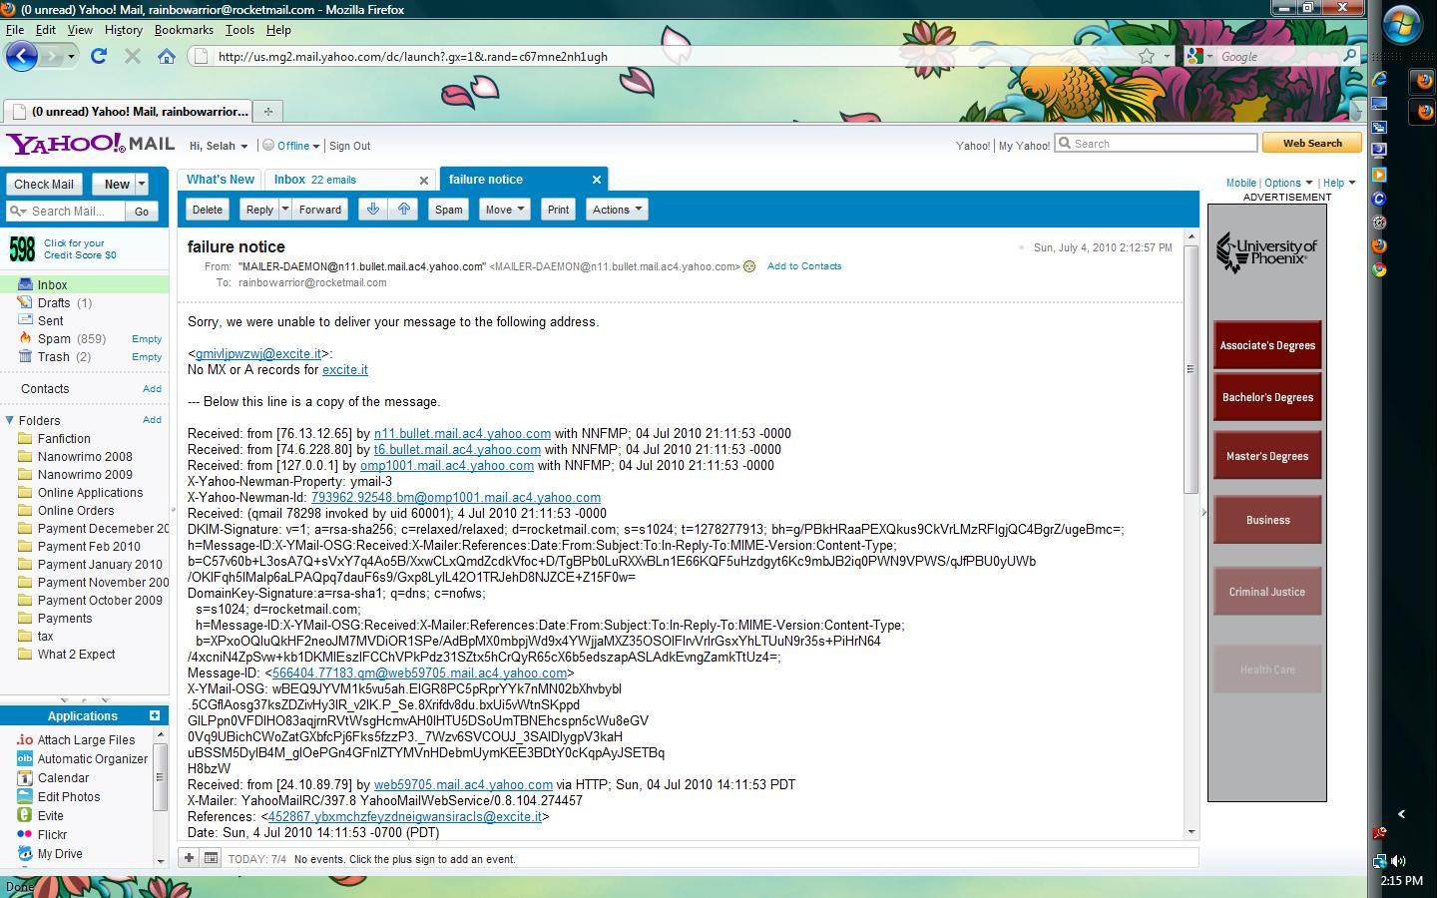
Task: Click the browser Home icon
Action: [x=167, y=57]
